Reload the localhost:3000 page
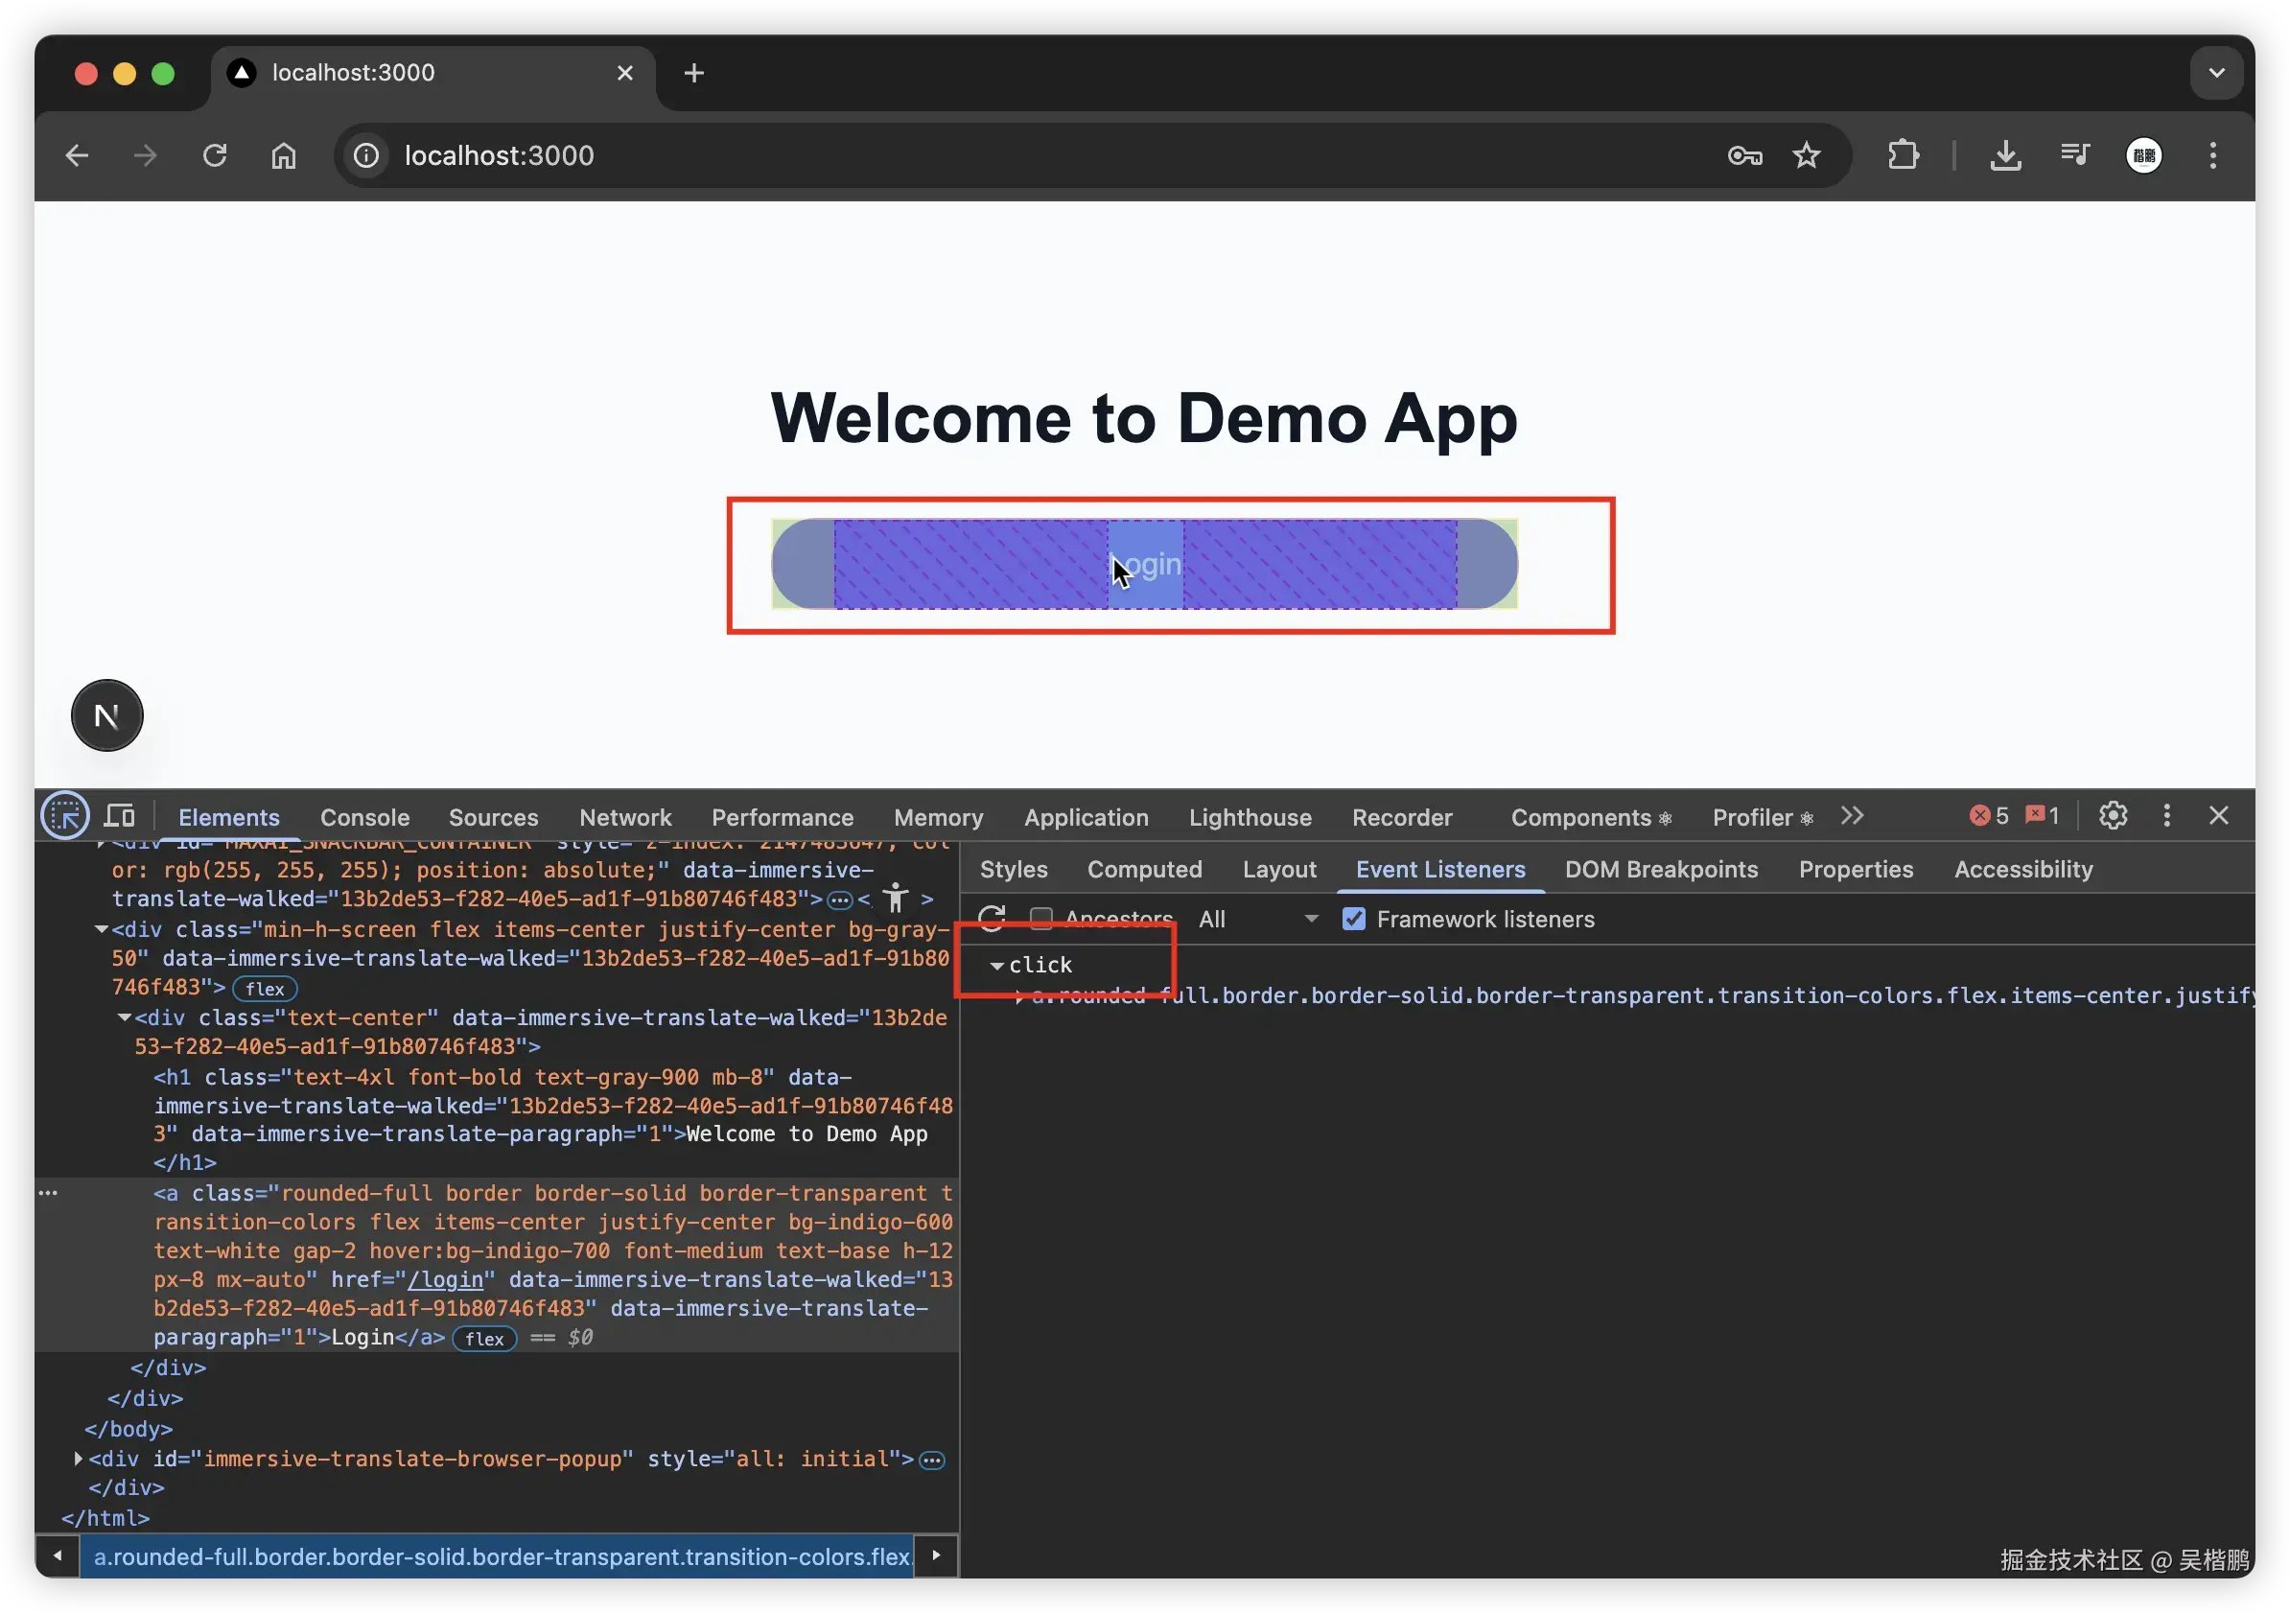This screenshot has height=1613, width=2290. [216, 155]
